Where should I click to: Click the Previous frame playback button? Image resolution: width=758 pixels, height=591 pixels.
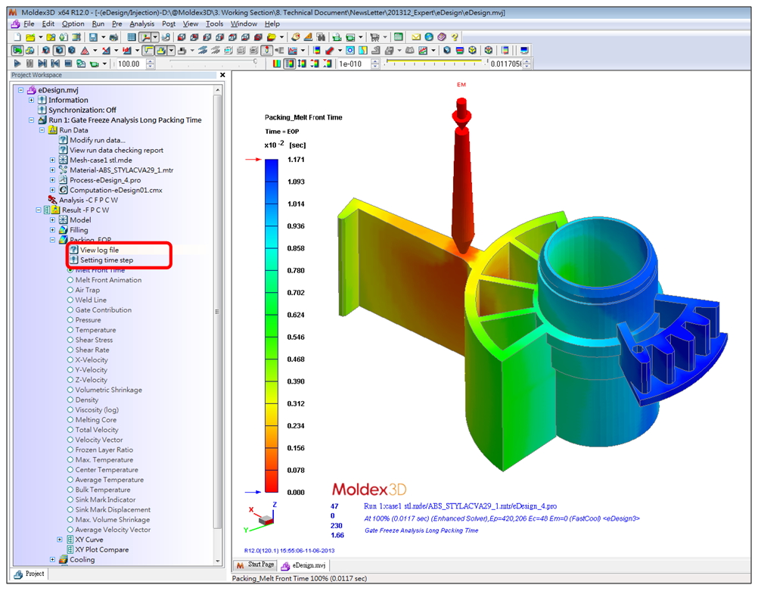(55, 64)
